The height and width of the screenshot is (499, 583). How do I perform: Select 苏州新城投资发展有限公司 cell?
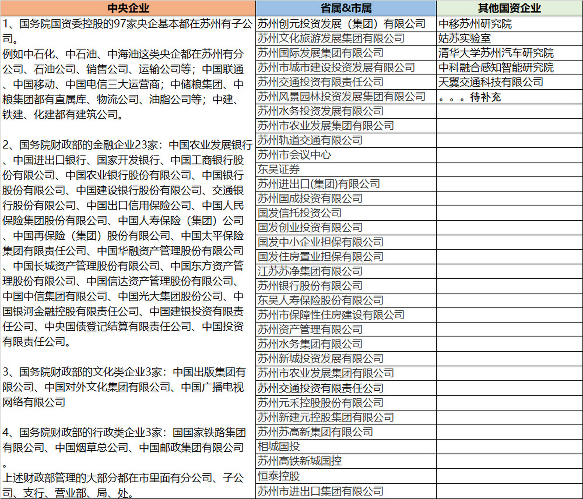click(x=346, y=358)
